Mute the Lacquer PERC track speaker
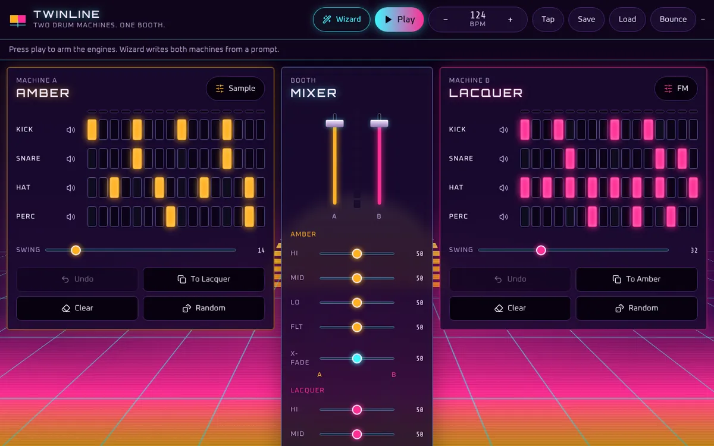Screen dimensions: 714x446 click(503, 217)
